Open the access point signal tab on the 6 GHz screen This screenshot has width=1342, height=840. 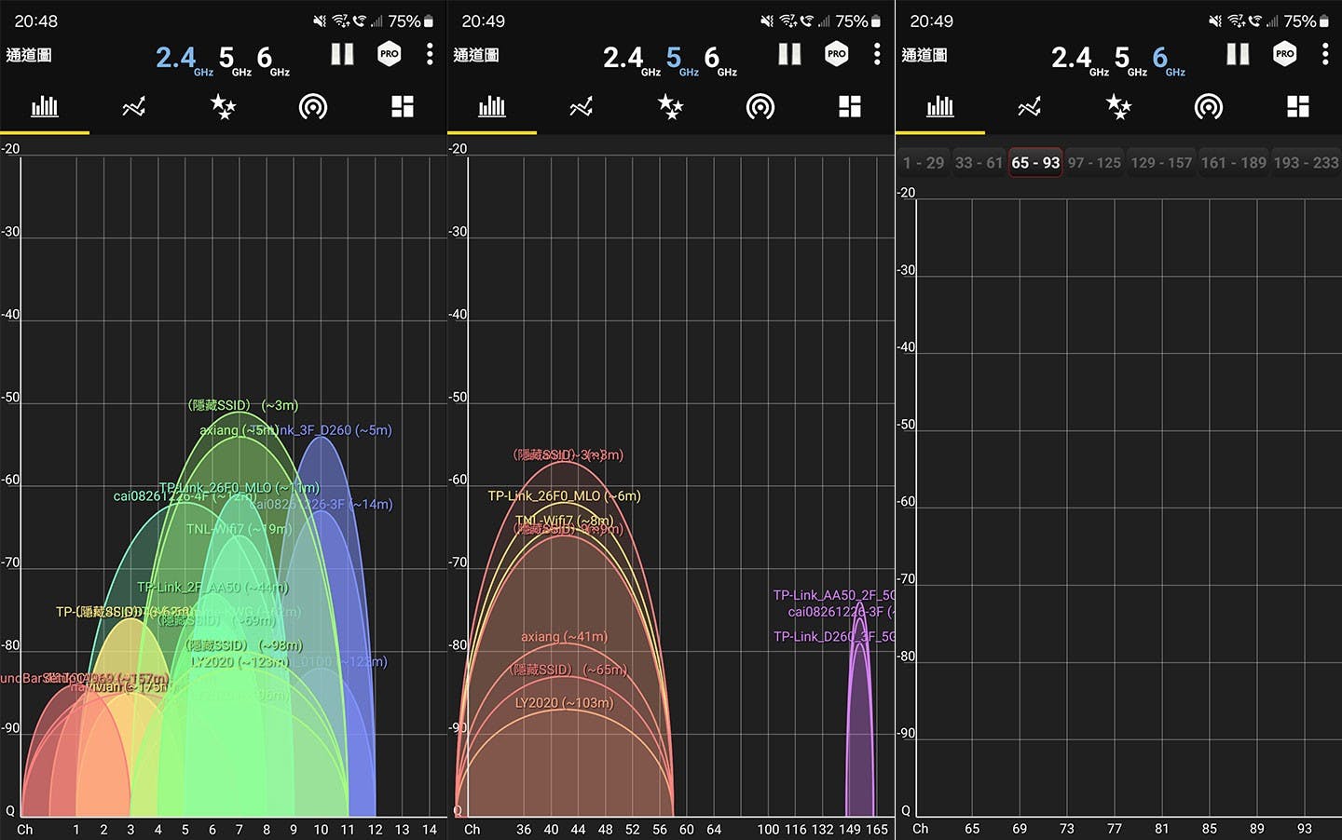click(1208, 107)
